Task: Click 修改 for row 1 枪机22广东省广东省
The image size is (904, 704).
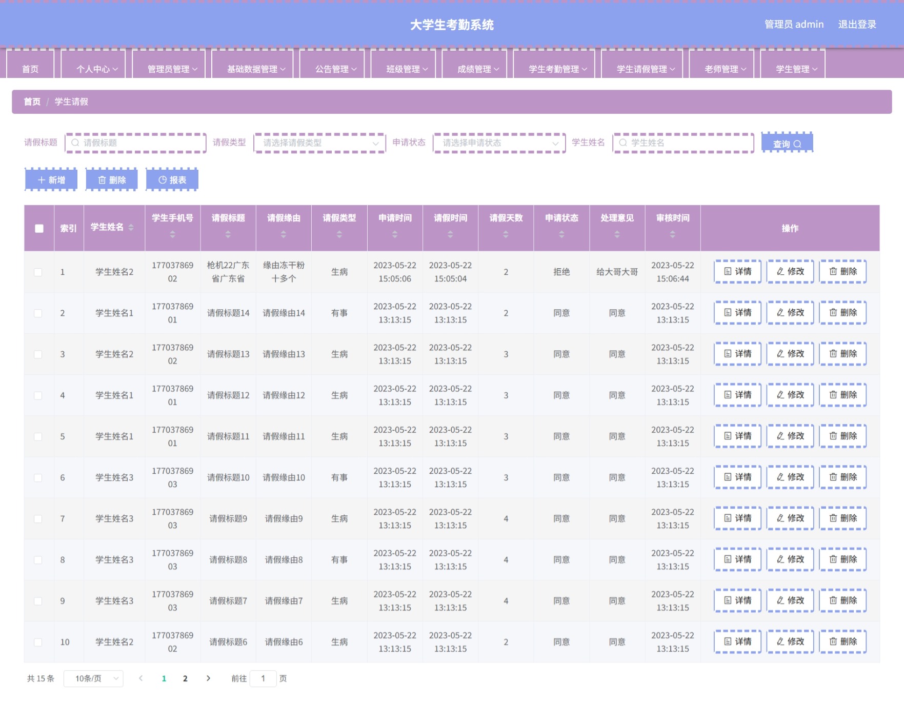Action: pos(790,271)
